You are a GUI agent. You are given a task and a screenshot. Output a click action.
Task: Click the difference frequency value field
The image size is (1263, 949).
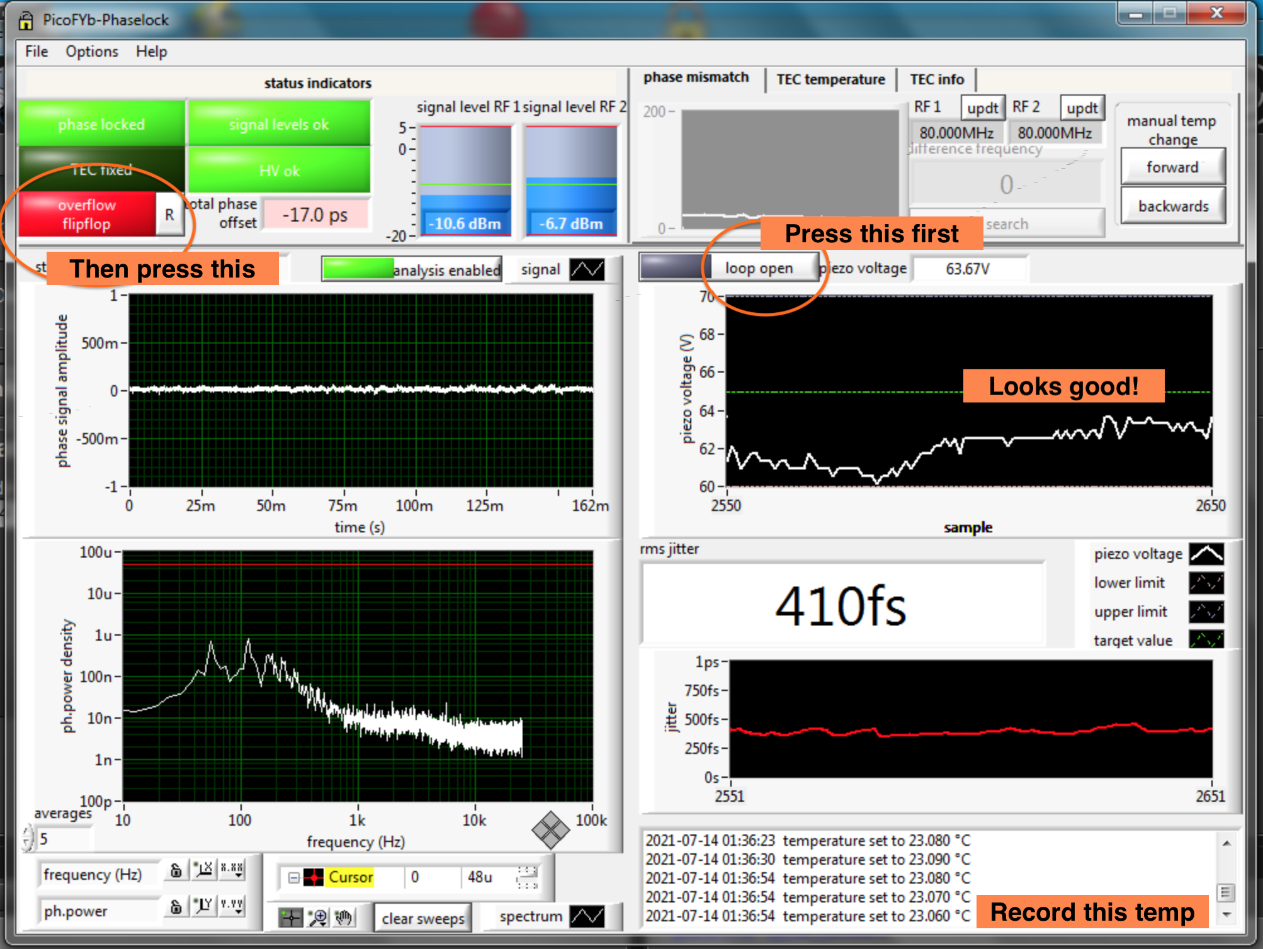pyautogui.click(x=1006, y=184)
